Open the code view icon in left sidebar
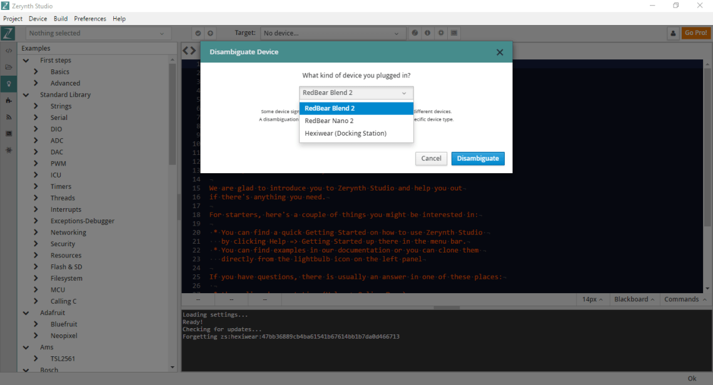Image resolution: width=713 pixels, height=385 pixels. 9,51
